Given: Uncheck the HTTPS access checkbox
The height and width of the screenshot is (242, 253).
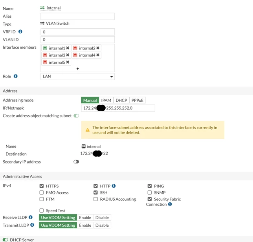Looking at the screenshot, I should (42, 186).
